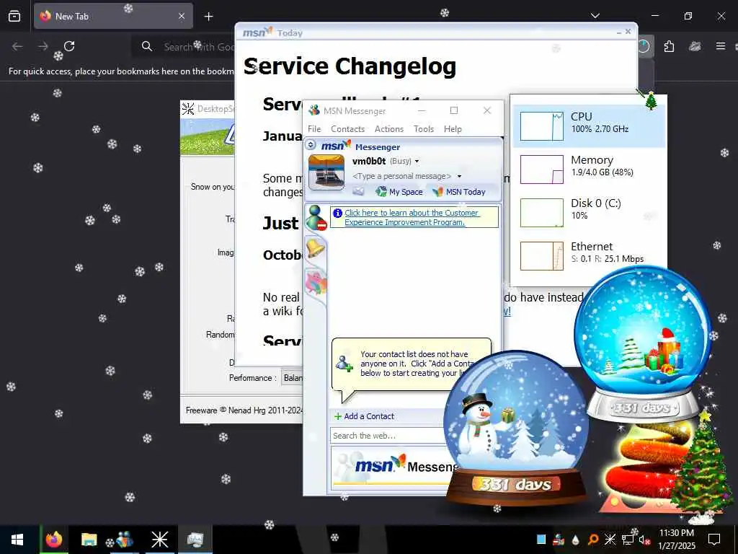Switch to MSN Messenger taskbar button
The height and width of the screenshot is (554, 738).
124,540
